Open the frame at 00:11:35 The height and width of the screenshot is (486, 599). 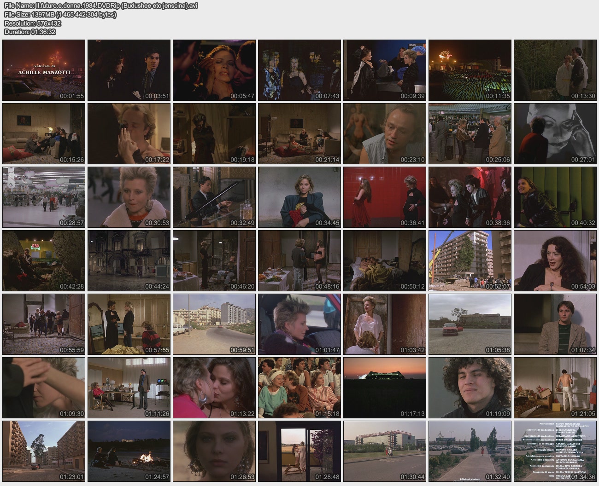pyautogui.click(x=470, y=70)
